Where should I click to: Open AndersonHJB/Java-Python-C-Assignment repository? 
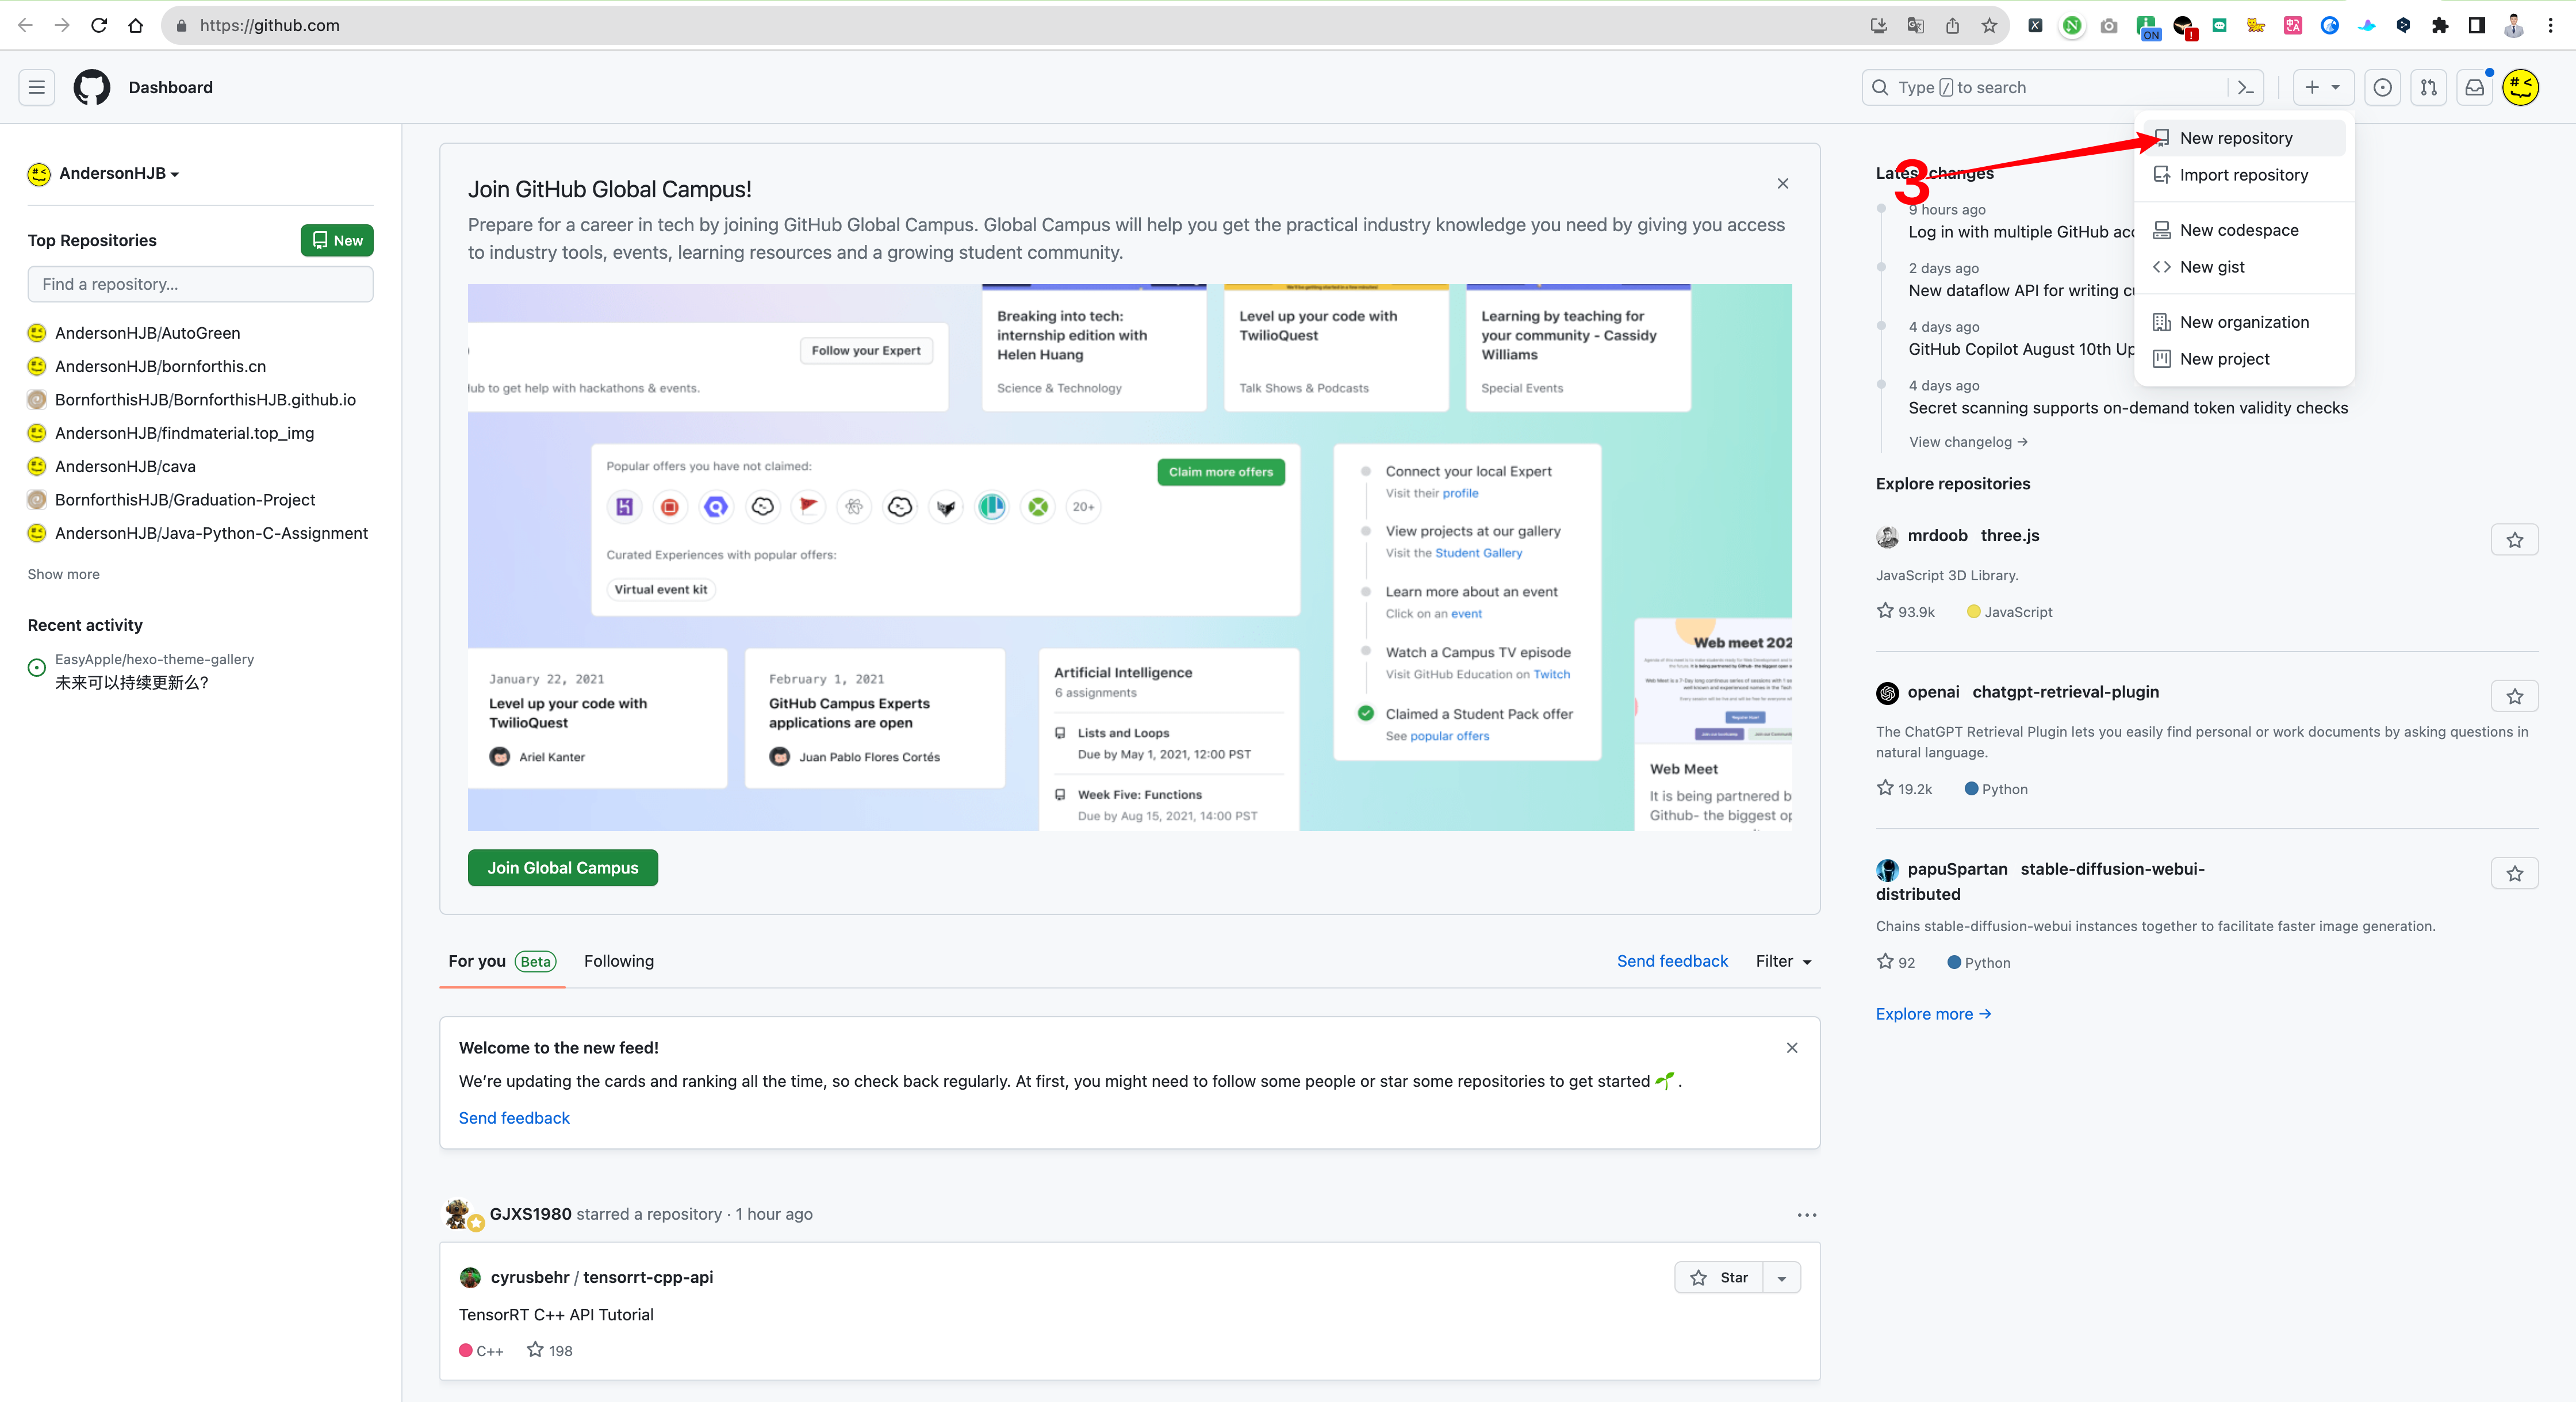pyautogui.click(x=211, y=533)
